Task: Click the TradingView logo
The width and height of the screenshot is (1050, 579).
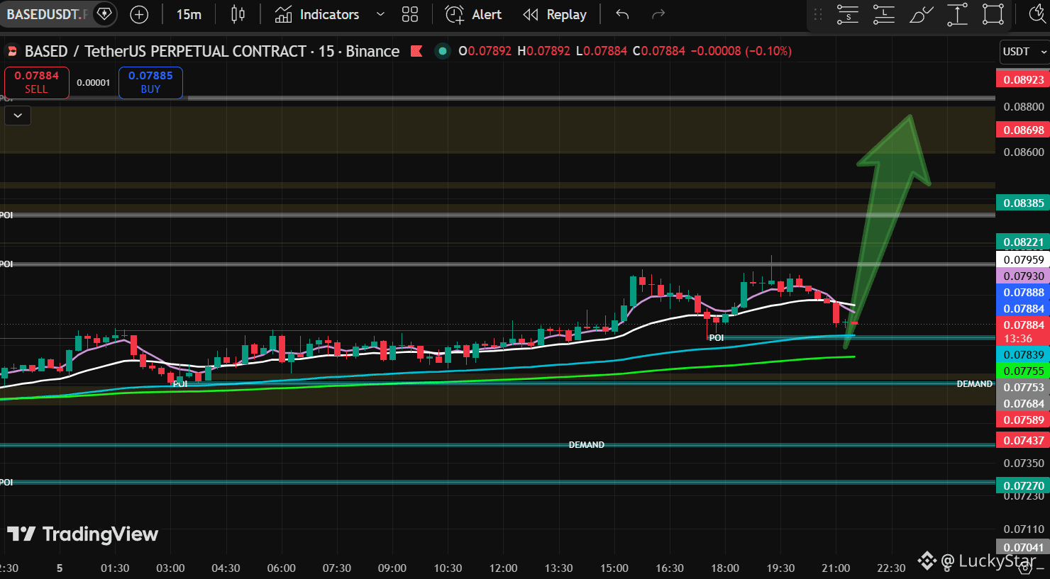Action: [x=83, y=534]
